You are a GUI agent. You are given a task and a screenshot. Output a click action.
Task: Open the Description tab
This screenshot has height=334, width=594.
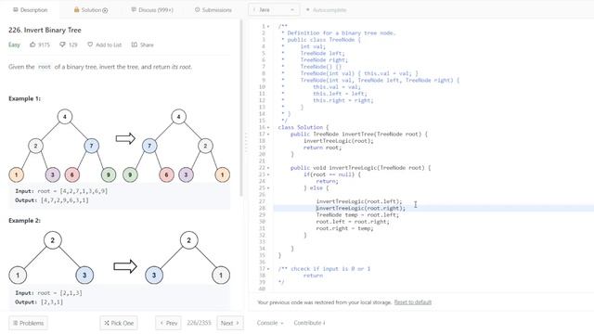30,10
